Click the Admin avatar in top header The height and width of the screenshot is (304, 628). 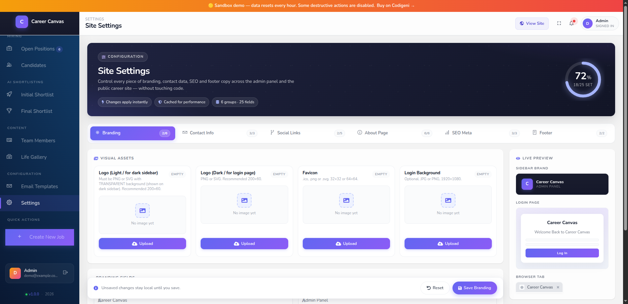coord(587,23)
